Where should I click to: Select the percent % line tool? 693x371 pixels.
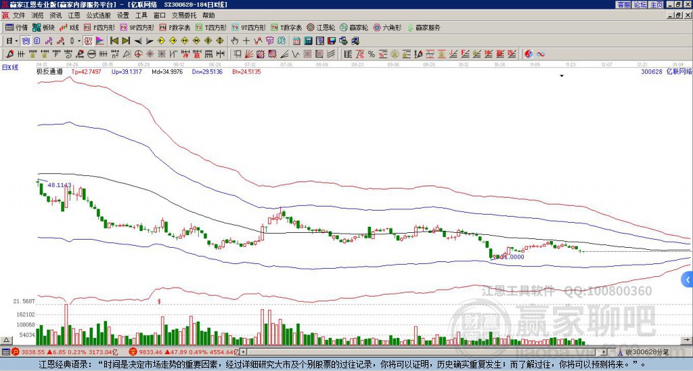tap(372, 54)
